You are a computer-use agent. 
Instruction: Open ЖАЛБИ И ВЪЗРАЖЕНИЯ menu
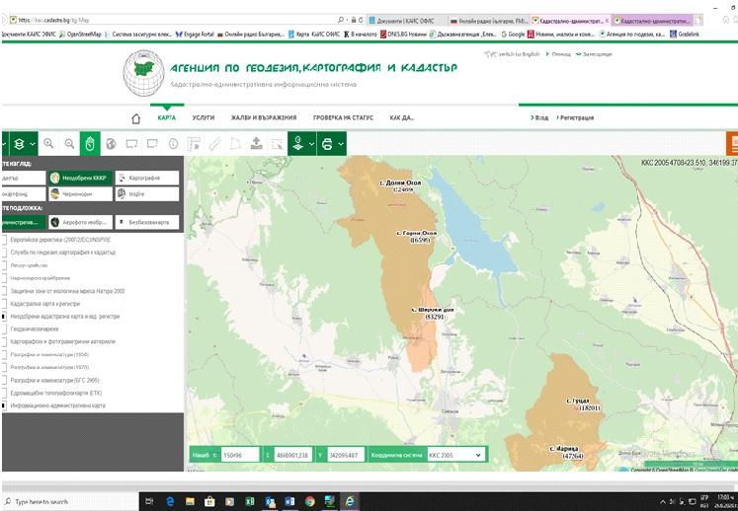coord(264,117)
